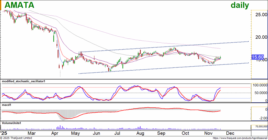The height and width of the screenshot is (140, 268).
Task: Click the '25 year marker on the axis
Action: (4, 133)
